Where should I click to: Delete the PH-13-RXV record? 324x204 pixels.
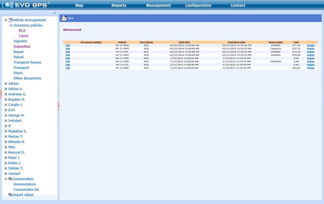310,68
